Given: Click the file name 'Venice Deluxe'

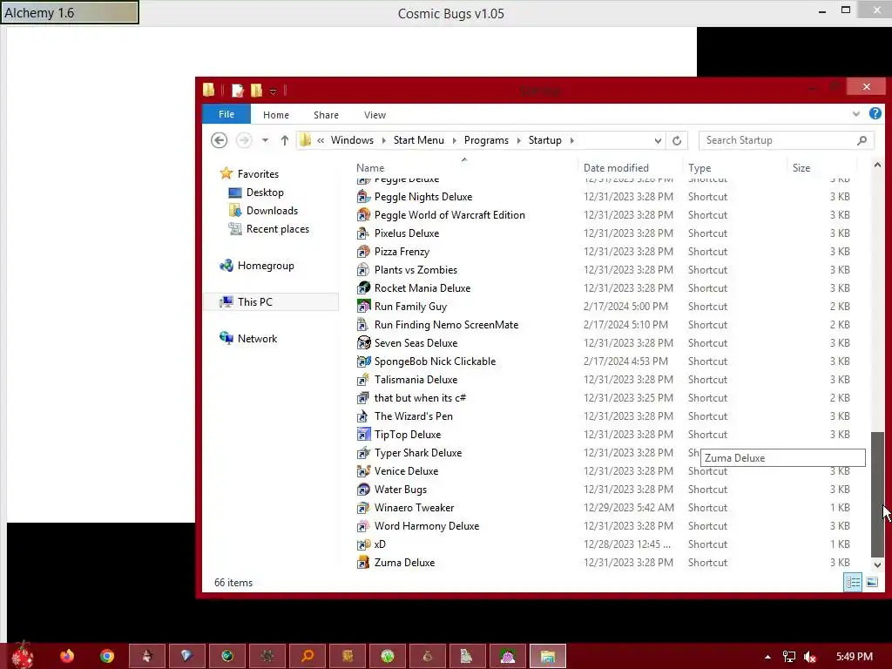Looking at the screenshot, I should [x=406, y=471].
